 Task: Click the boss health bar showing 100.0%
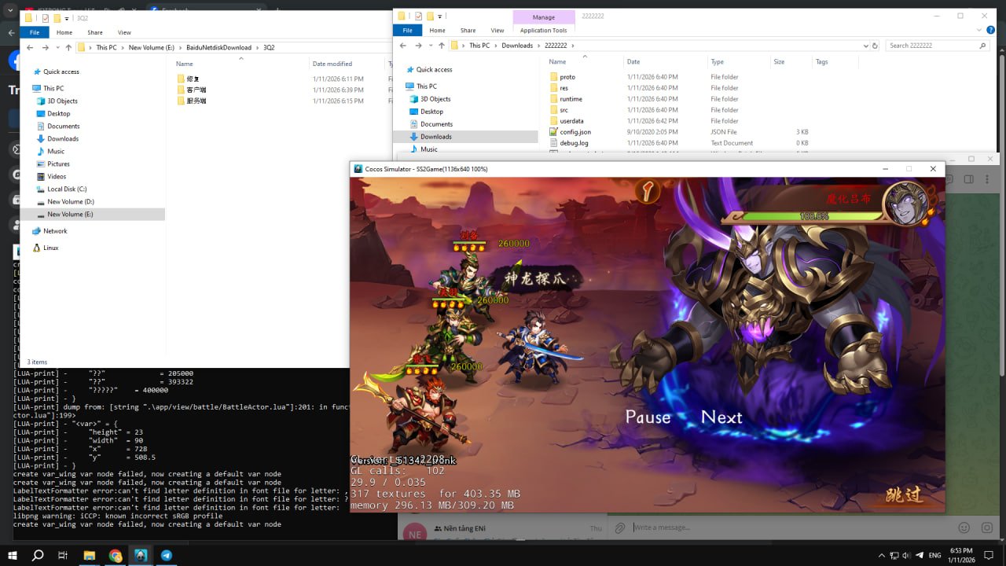810,215
